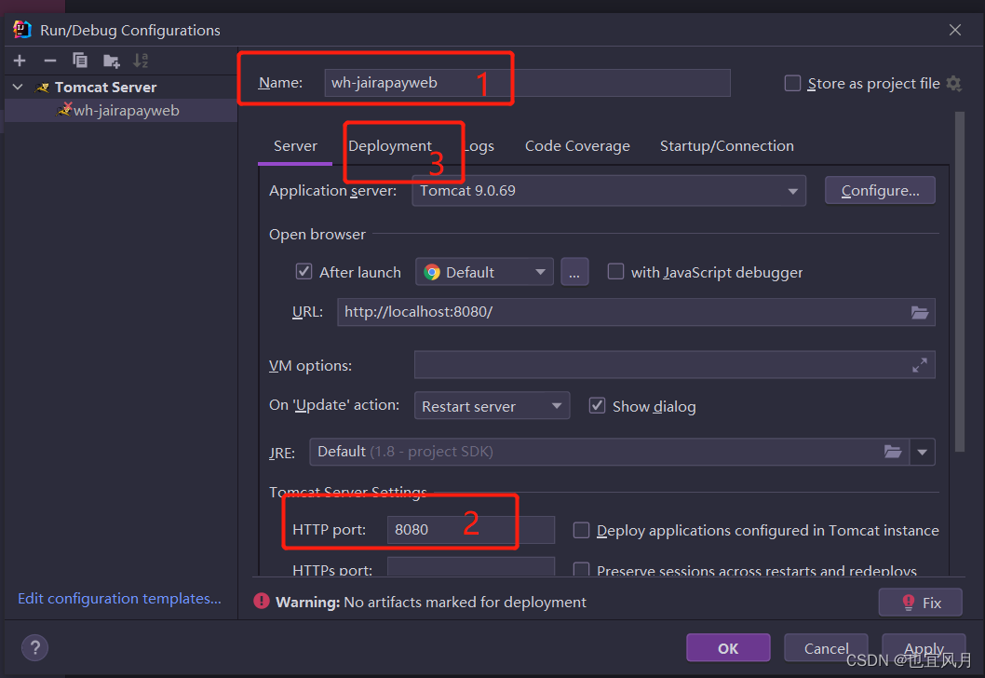The image size is (985, 678).
Task: Click Chrome icon in browser selector
Action: (x=432, y=272)
